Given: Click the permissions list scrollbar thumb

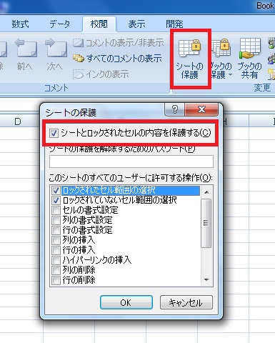Looking at the screenshot, I should [206, 223].
